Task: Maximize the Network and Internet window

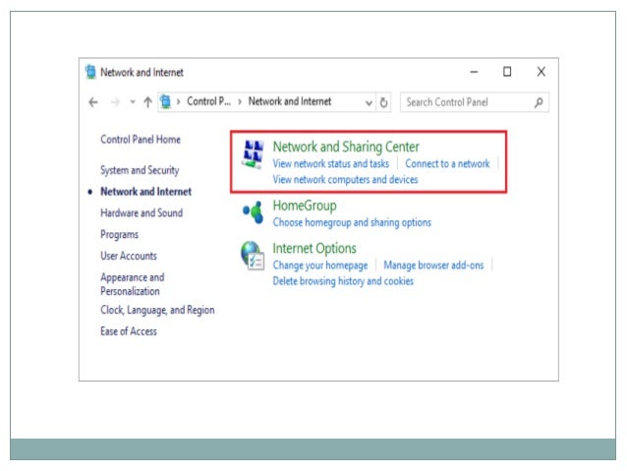Action: pyautogui.click(x=507, y=72)
